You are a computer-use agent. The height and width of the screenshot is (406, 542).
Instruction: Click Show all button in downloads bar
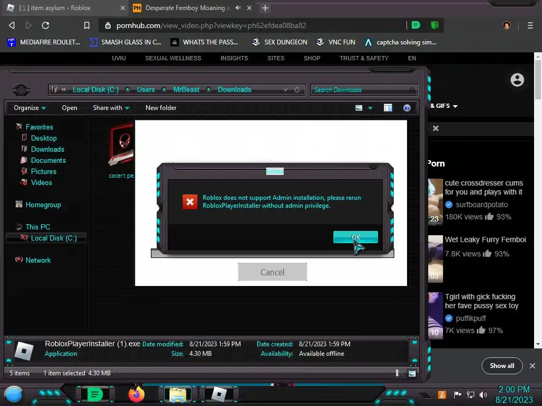pos(502,366)
